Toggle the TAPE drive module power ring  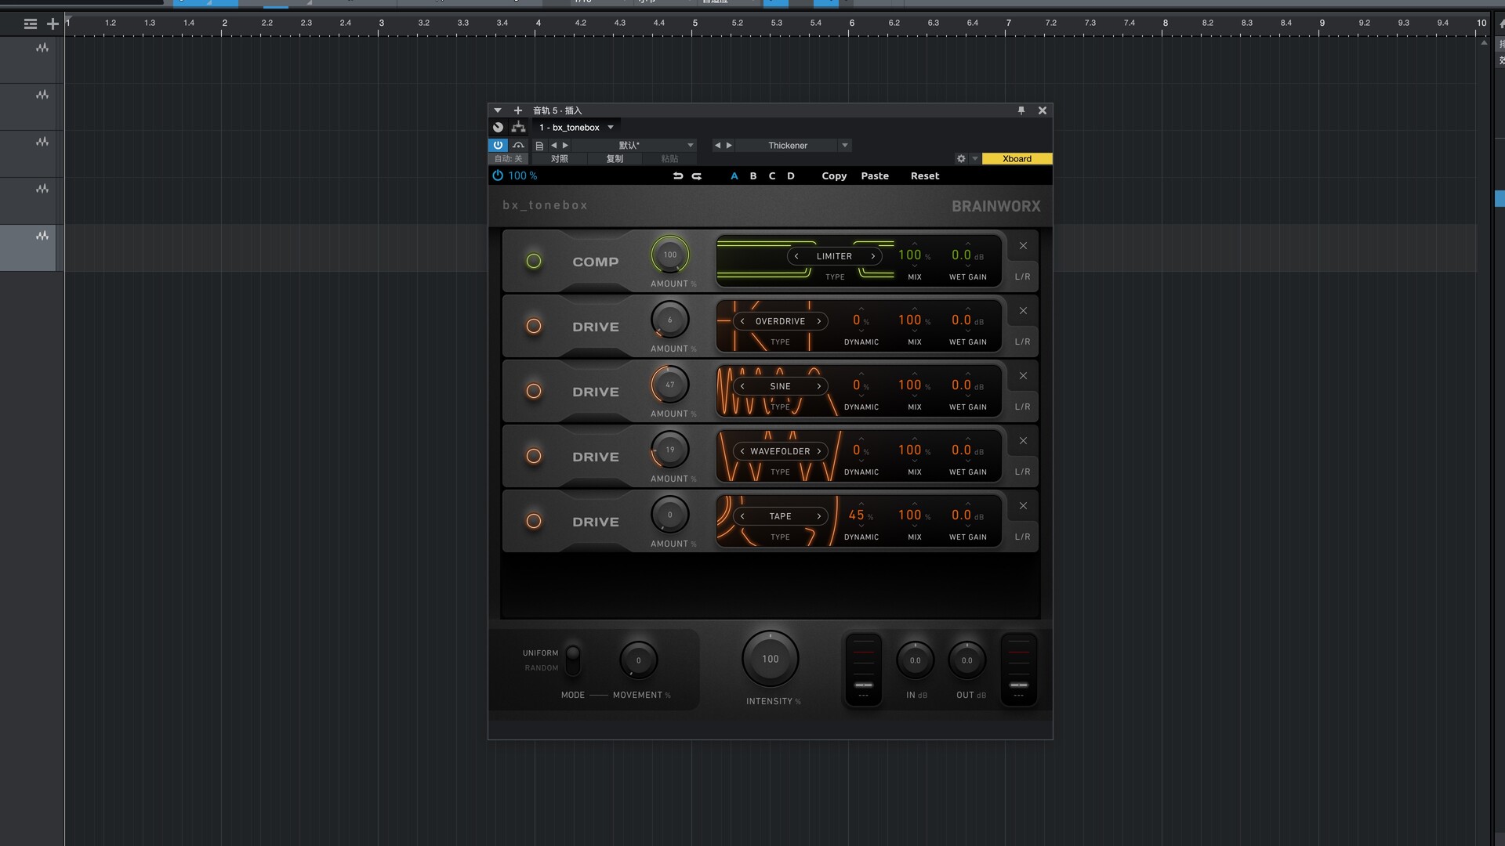point(534,521)
